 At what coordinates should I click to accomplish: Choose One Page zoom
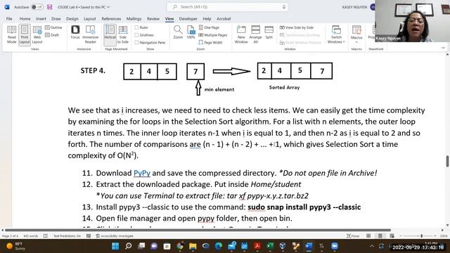(209, 27)
